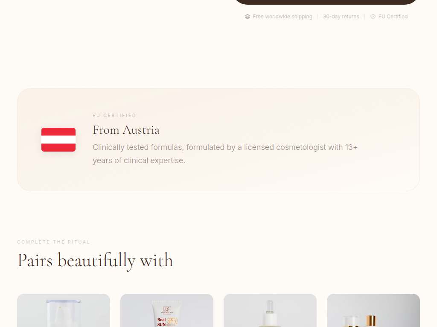437x327 pixels.
Task: Click the divider before EU Certified badge
Action: (x=364, y=17)
